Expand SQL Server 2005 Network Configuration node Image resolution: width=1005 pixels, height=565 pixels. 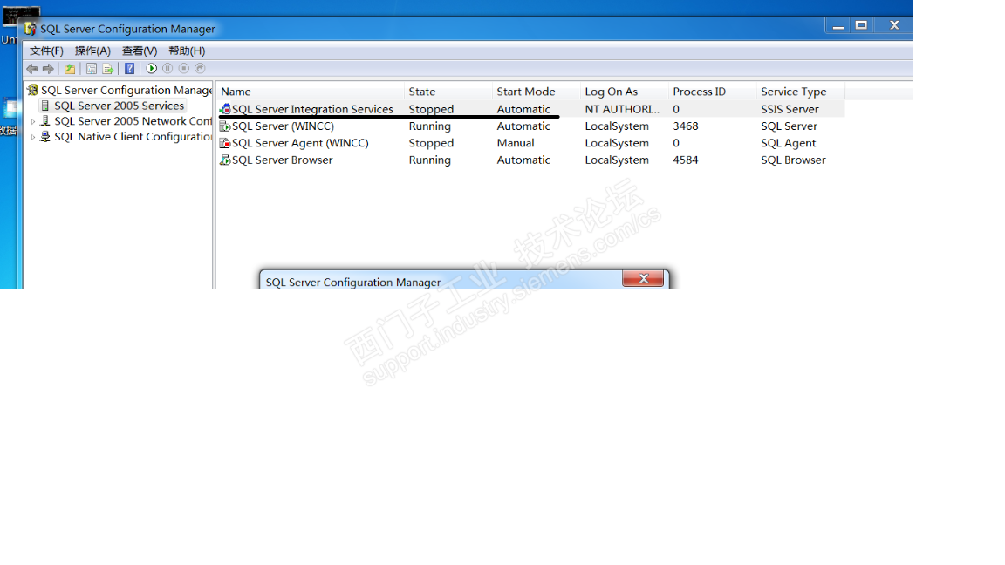click(x=32, y=121)
